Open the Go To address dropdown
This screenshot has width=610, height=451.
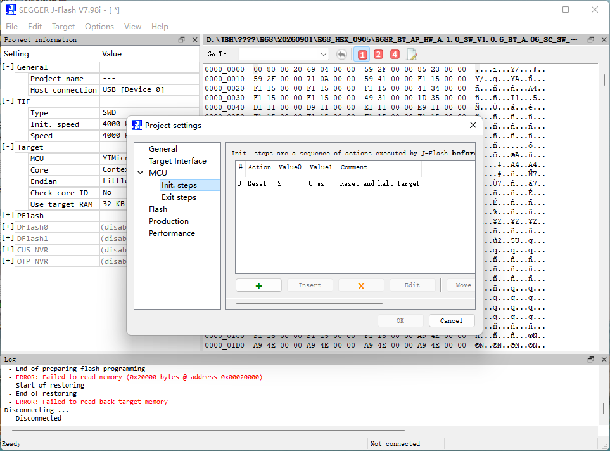(x=323, y=55)
